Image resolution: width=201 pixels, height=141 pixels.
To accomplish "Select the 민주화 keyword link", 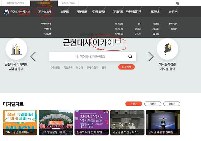I will (79, 67).
